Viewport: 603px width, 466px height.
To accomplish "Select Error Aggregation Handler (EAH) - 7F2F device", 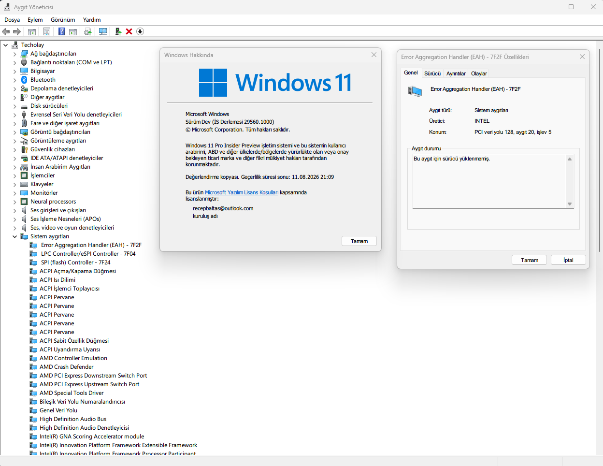I will pos(91,245).
